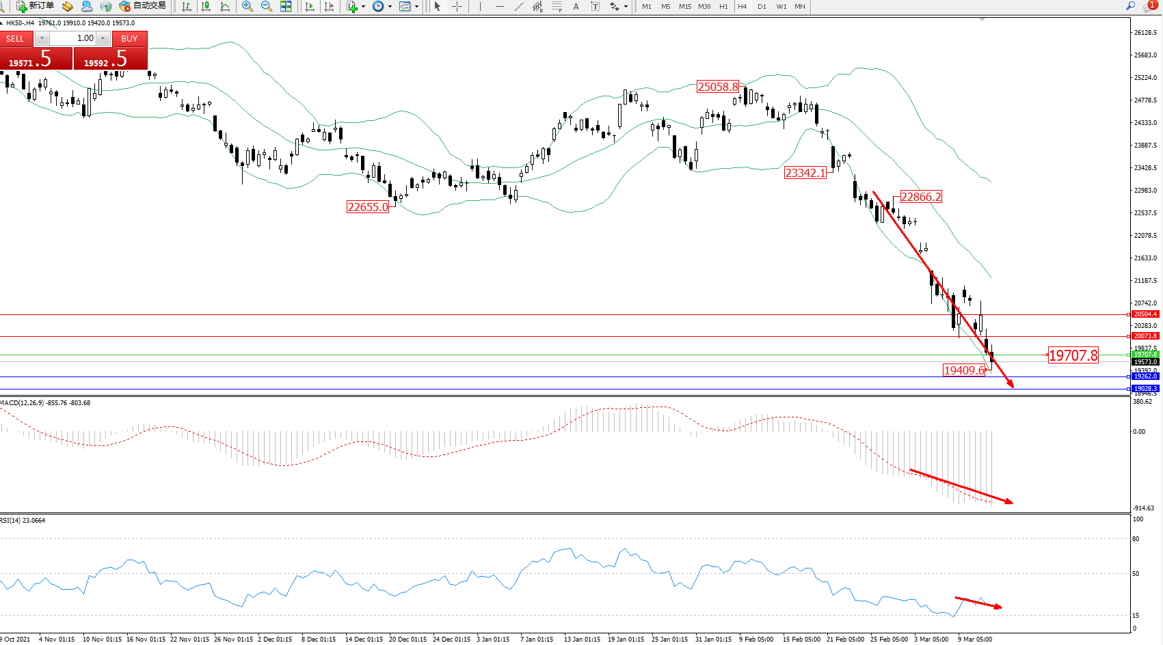Toggle the chart auto scroll icon
Screen dimensions: 1163x645
[x=310, y=6]
